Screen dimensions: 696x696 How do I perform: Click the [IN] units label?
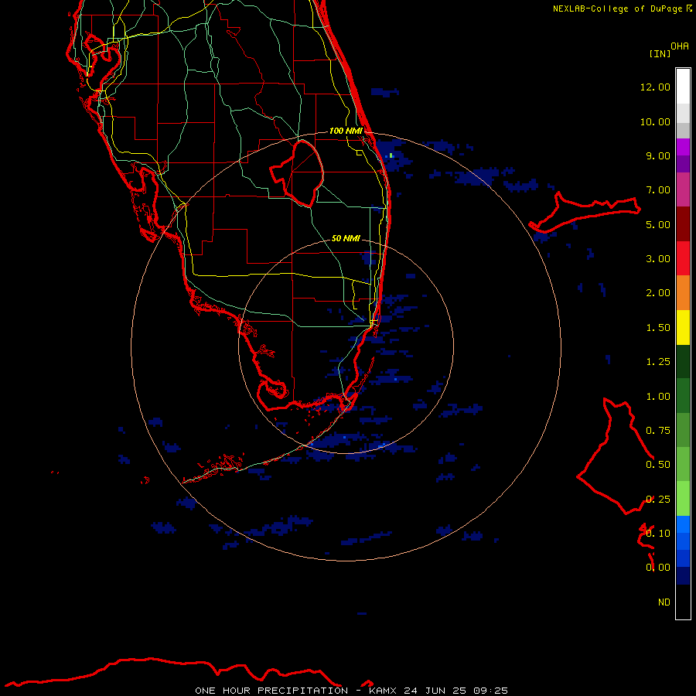point(660,53)
